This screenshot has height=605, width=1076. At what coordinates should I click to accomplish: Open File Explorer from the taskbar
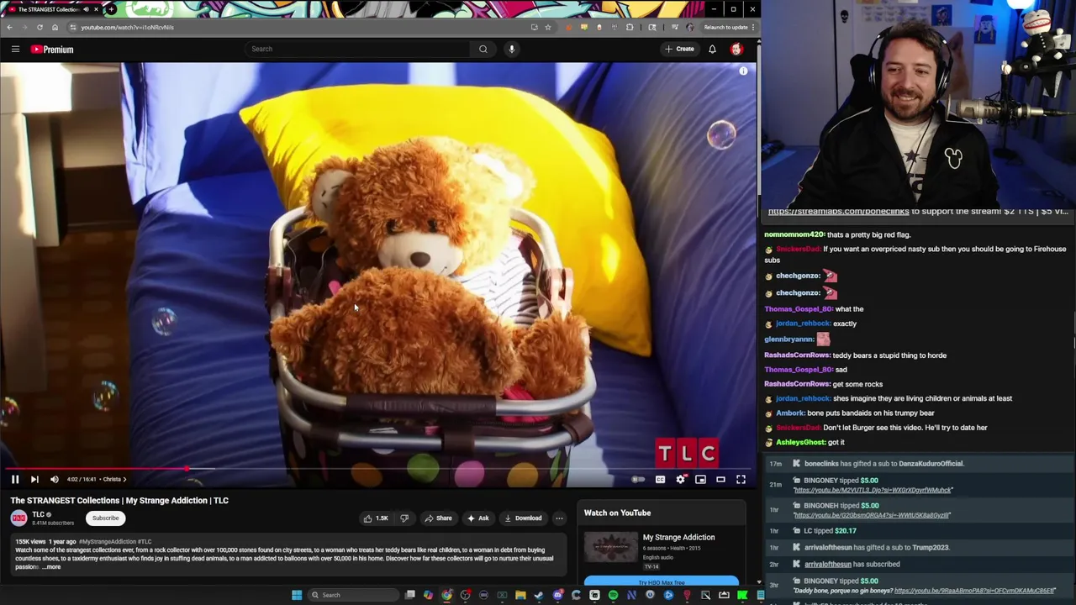(x=520, y=595)
